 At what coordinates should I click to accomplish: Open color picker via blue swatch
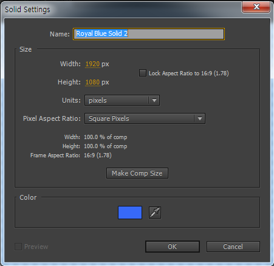click(130, 213)
